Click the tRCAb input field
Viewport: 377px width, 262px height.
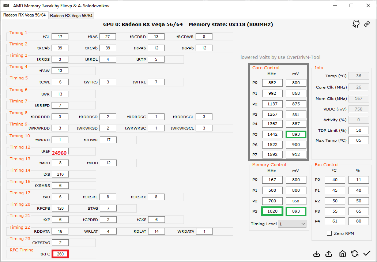(x=60, y=48)
